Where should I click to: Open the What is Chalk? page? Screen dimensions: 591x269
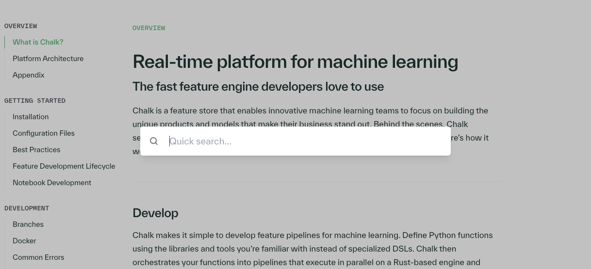(x=38, y=42)
